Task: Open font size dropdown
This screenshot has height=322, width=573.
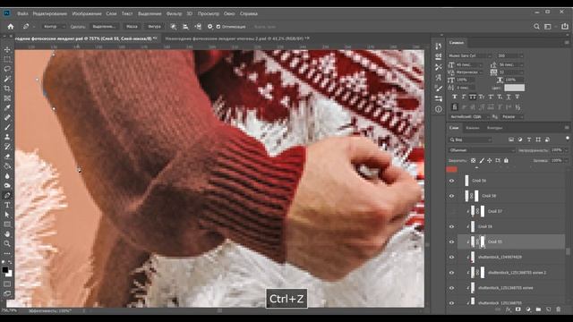Action: 469,64
